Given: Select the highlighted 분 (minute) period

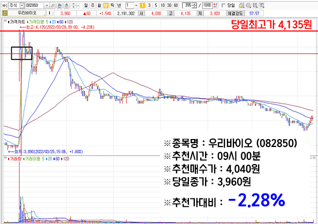Looking at the screenshot, I should pyautogui.click(x=106, y=5).
